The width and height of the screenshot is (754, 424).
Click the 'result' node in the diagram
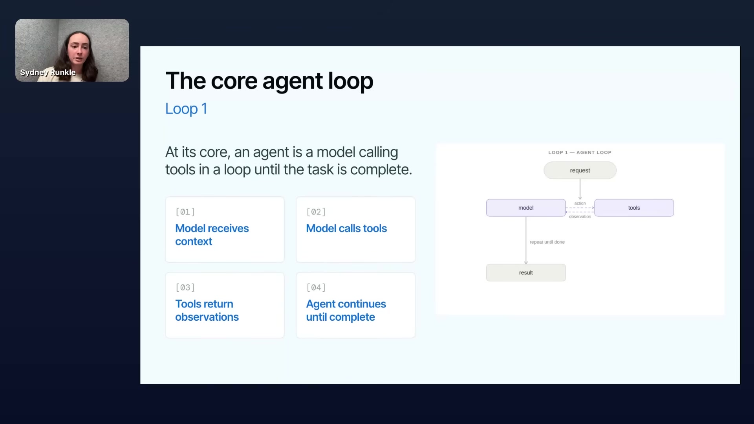[526, 272]
